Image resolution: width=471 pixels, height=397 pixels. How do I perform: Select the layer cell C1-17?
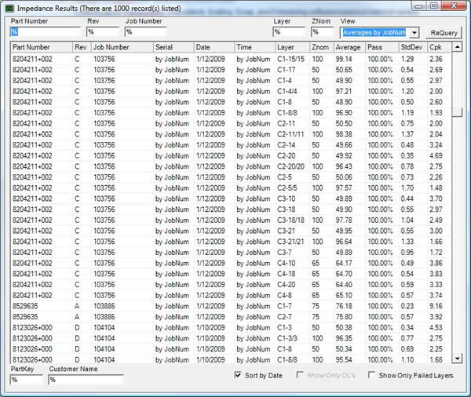pos(287,70)
